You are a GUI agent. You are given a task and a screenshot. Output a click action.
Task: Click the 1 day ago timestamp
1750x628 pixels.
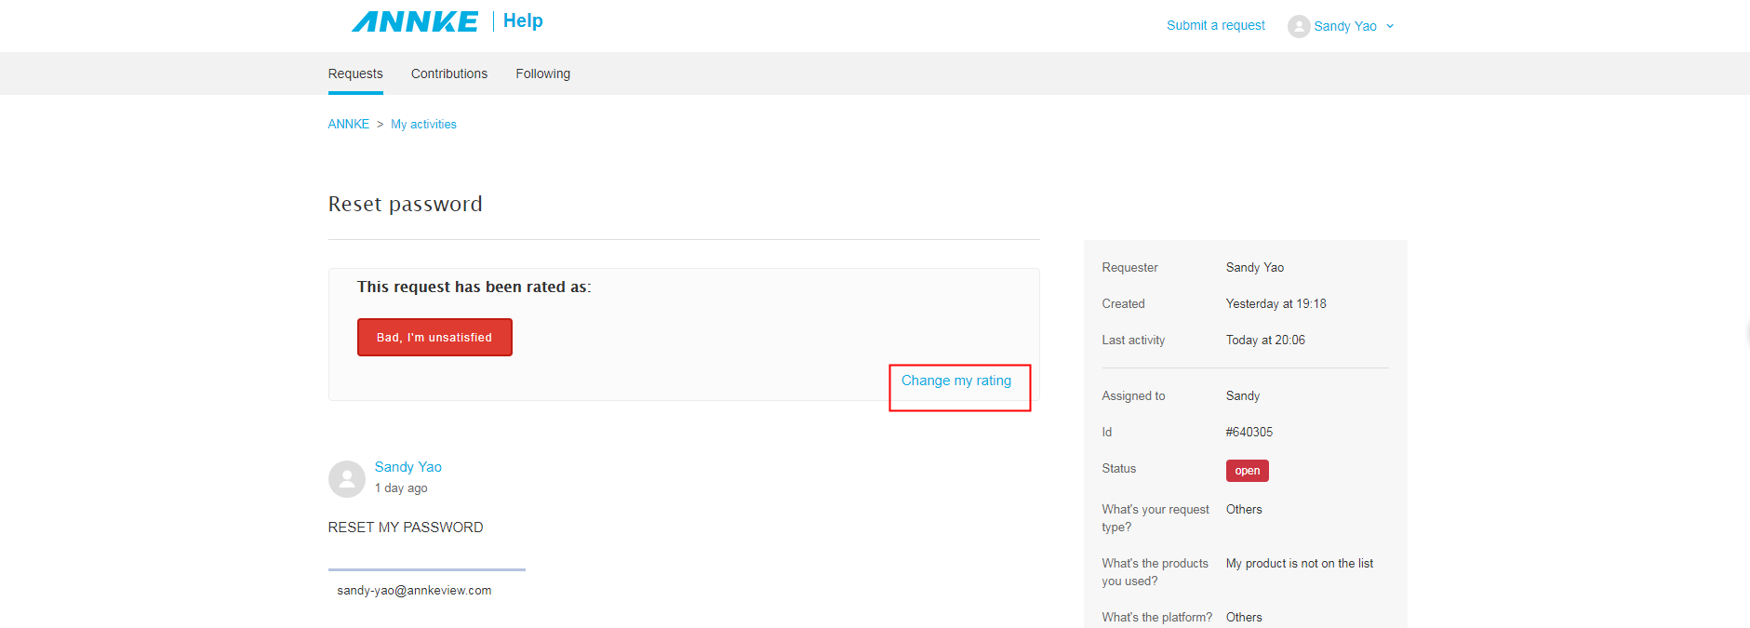(401, 488)
